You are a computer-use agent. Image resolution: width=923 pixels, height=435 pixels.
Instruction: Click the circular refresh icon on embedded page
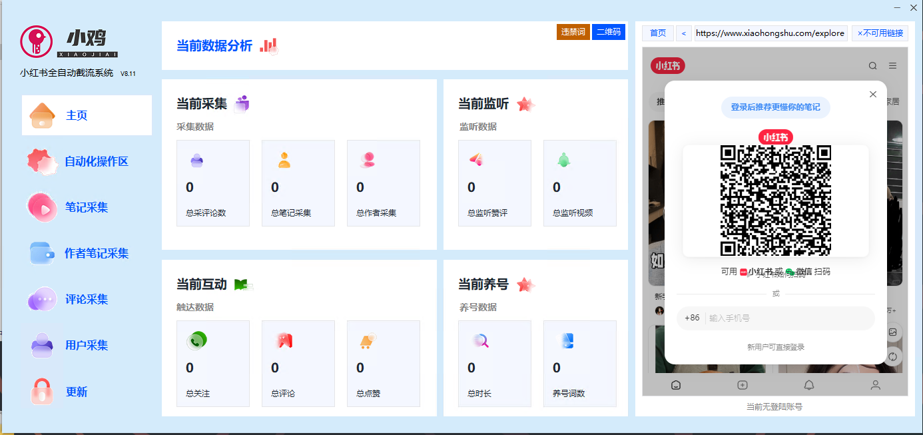coord(893,357)
